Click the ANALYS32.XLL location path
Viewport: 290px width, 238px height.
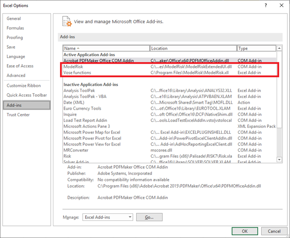(191, 91)
